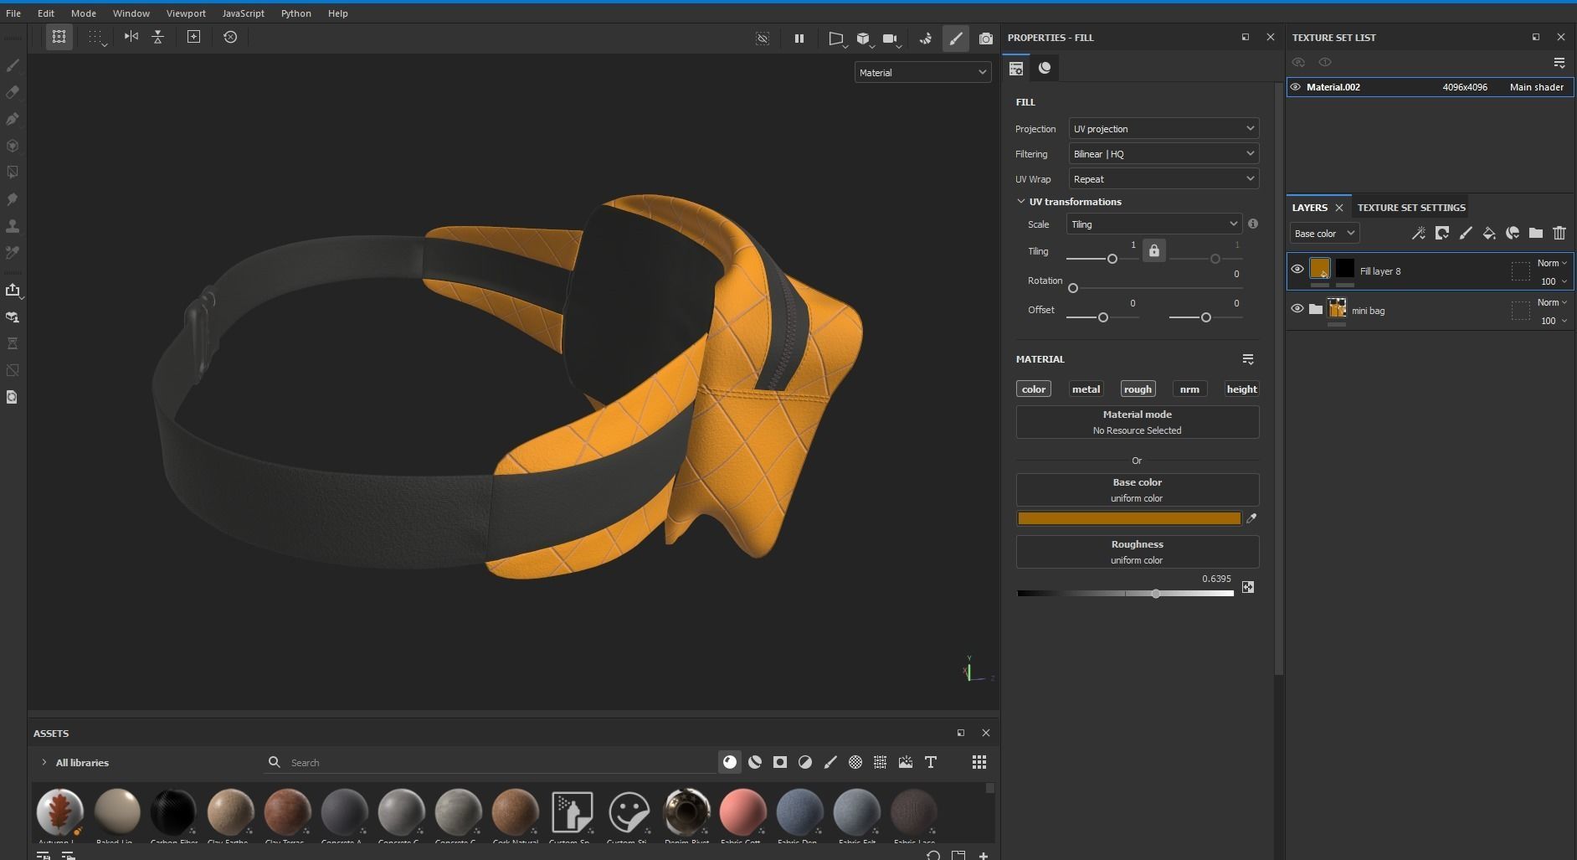Image resolution: width=1577 pixels, height=860 pixels.
Task: Adjust the Roughness slider handle
Action: (x=1156, y=594)
